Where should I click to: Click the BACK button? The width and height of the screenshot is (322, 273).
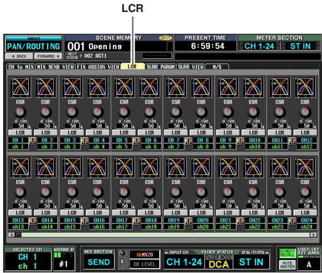click(x=19, y=56)
